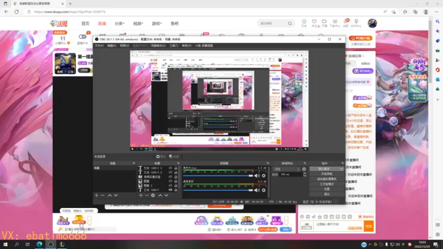Open user avatar in Douyu header
Viewport: 443px width, 249px height.
click(372, 23)
